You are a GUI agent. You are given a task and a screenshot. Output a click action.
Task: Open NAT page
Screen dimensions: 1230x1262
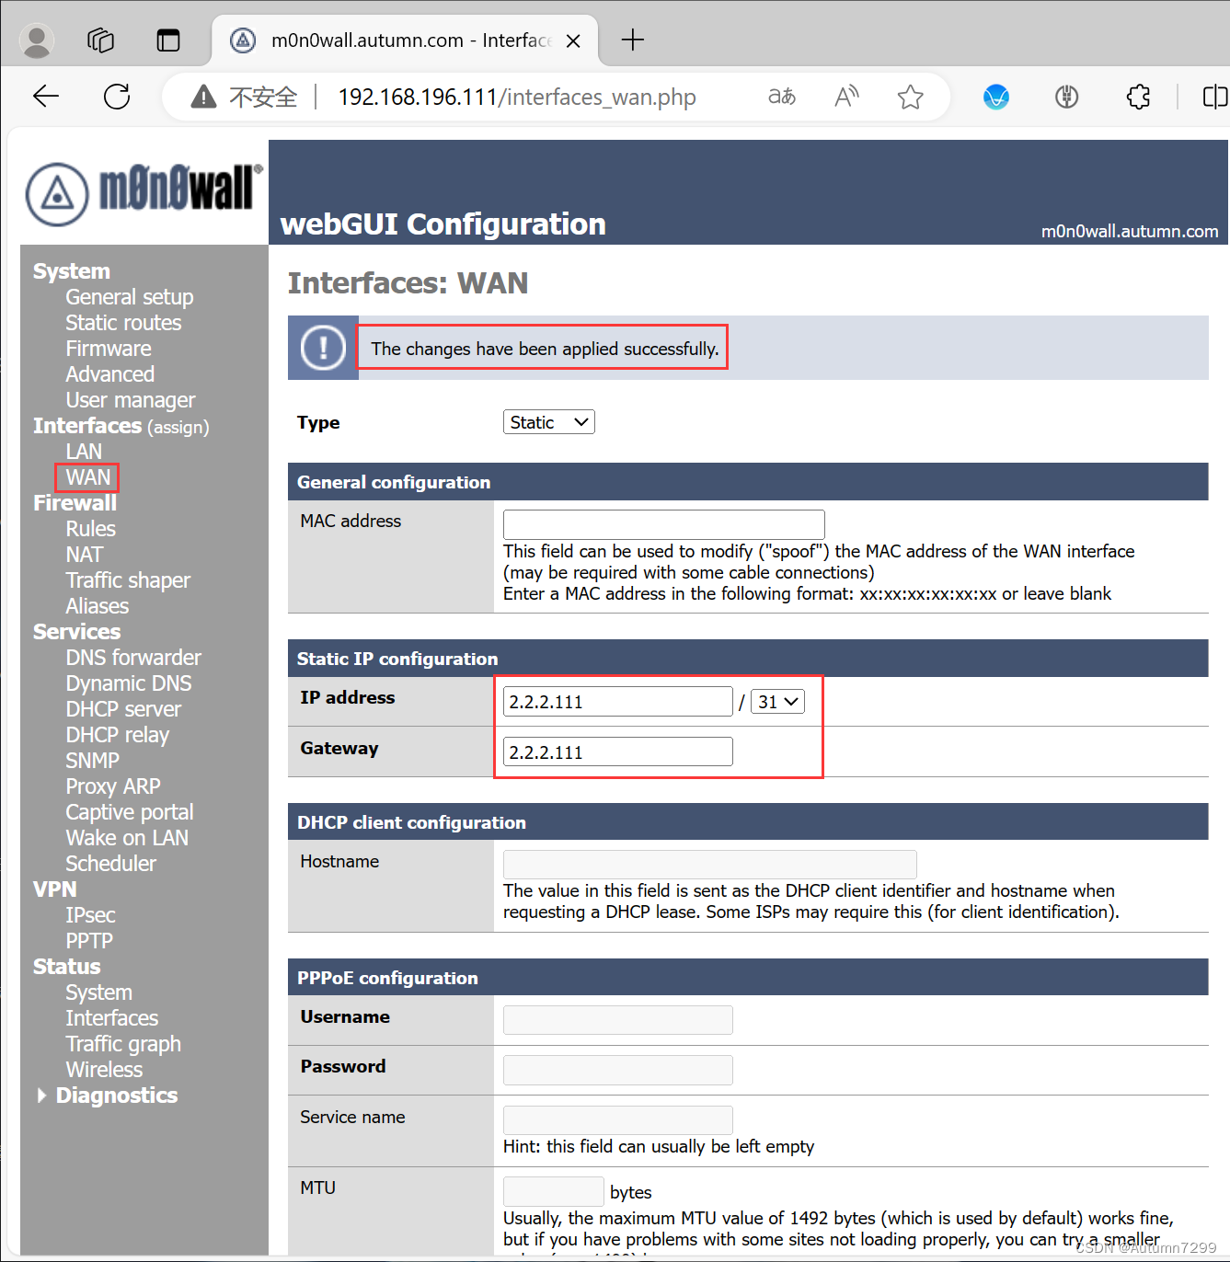click(84, 555)
